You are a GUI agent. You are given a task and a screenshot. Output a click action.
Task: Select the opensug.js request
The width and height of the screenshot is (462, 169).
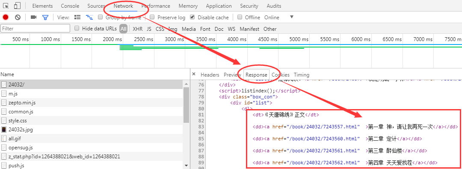92,148
